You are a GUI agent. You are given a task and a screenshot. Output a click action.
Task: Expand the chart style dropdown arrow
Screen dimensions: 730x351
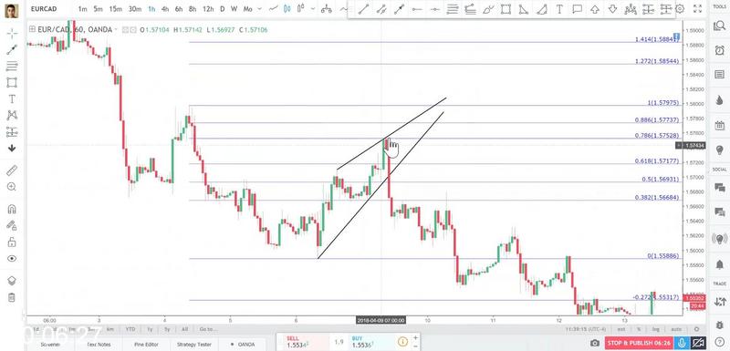(x=313, y=9)
